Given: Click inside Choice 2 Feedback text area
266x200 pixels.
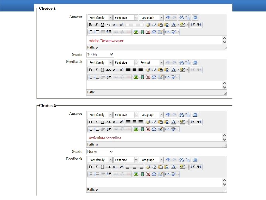Looking at the screenshot, I should point(154,182).
